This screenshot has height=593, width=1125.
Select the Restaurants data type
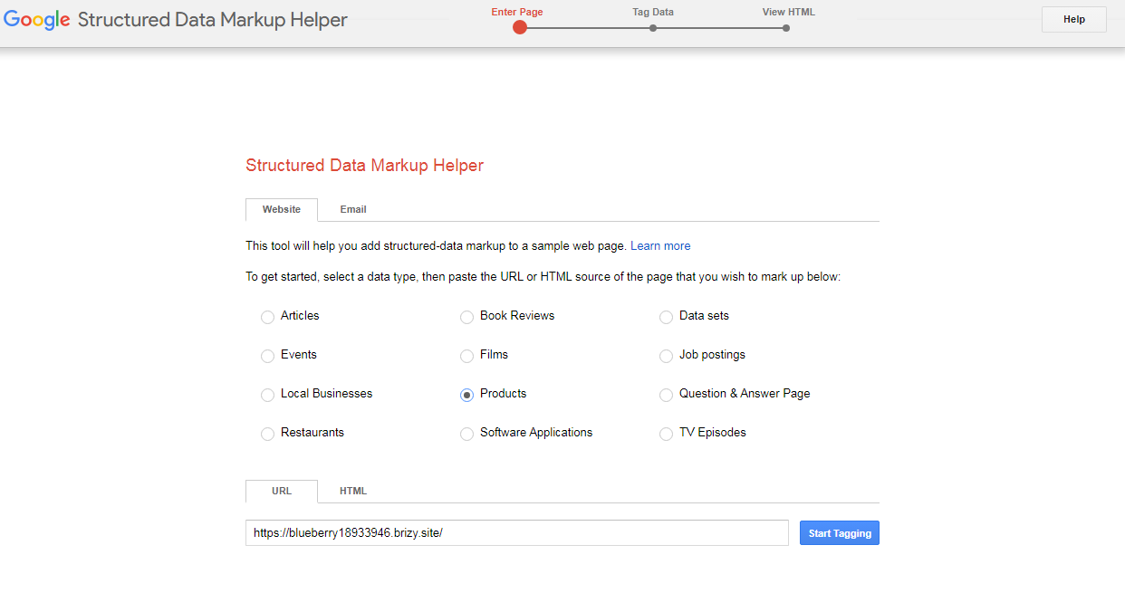(267, 434)
